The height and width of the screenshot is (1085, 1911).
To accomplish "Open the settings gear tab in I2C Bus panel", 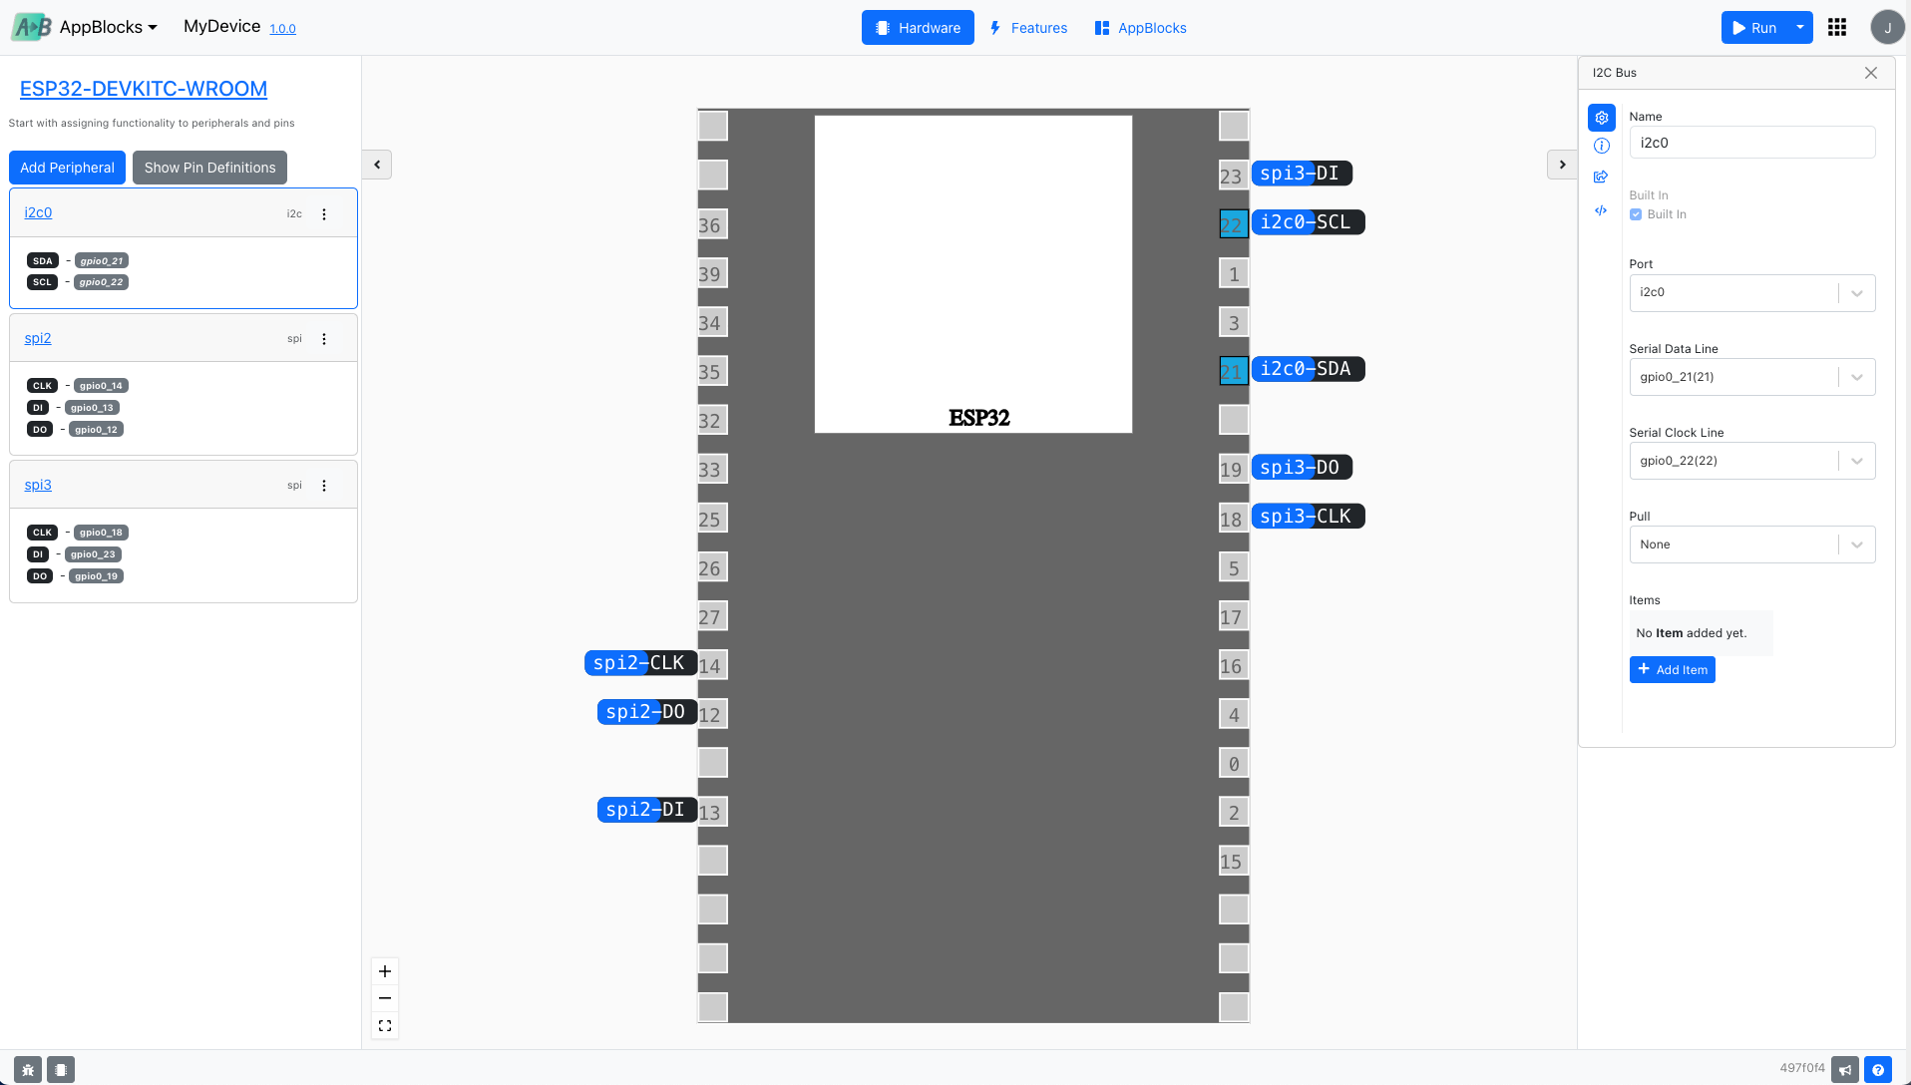I will [x=1602, y=118].
